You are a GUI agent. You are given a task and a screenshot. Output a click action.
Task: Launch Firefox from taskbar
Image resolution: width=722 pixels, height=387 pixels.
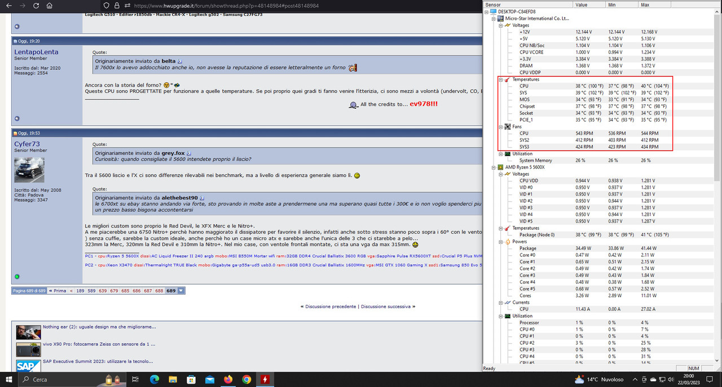click(x=228, y=379)
